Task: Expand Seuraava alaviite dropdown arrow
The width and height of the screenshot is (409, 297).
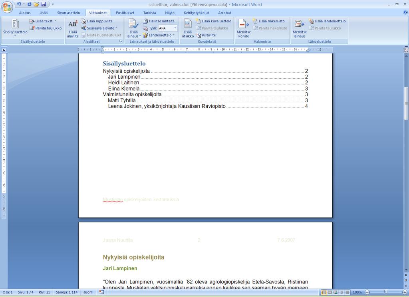Action: pos(116,28)
